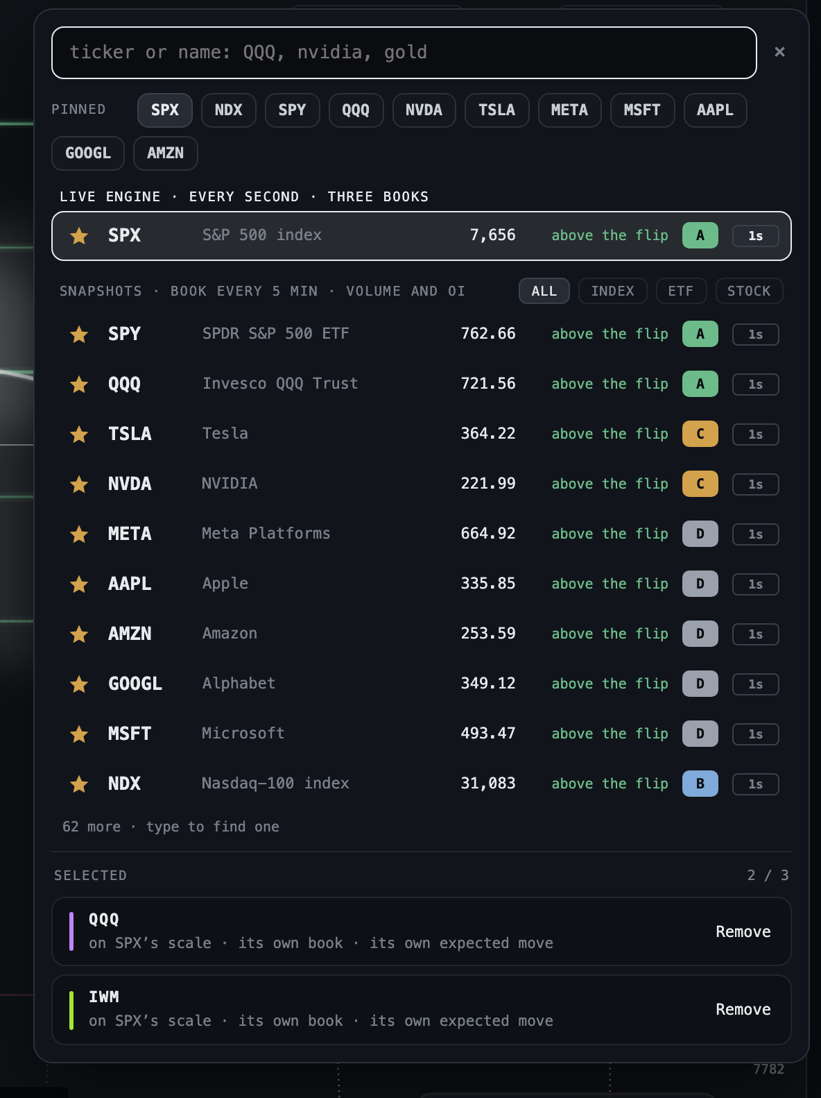Select the pinned NDX chip
This screenshot has height=1098, width=821.
click(229, 110)
